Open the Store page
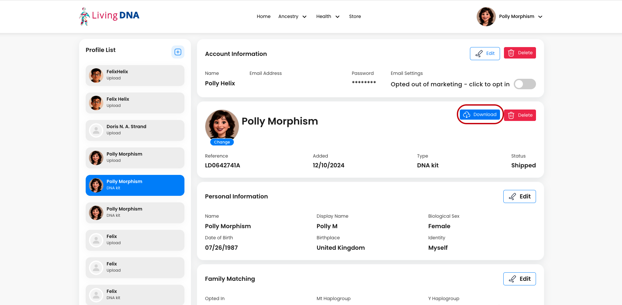Image resolution: width=622 pixels, height=305 pixels. click(355, 16)
